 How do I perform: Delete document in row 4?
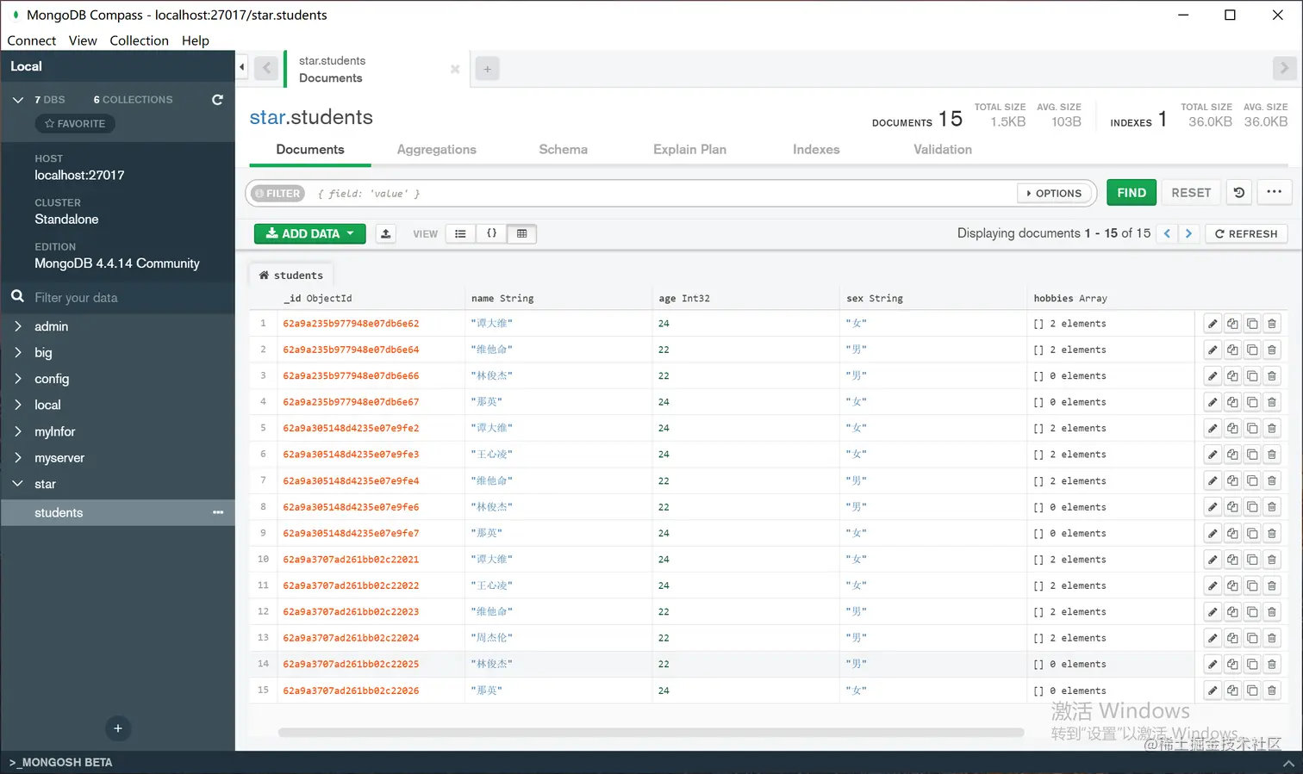click(x=1272, y=402)
